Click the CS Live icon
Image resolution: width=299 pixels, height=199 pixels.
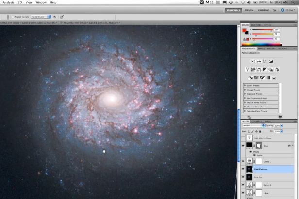282,10
